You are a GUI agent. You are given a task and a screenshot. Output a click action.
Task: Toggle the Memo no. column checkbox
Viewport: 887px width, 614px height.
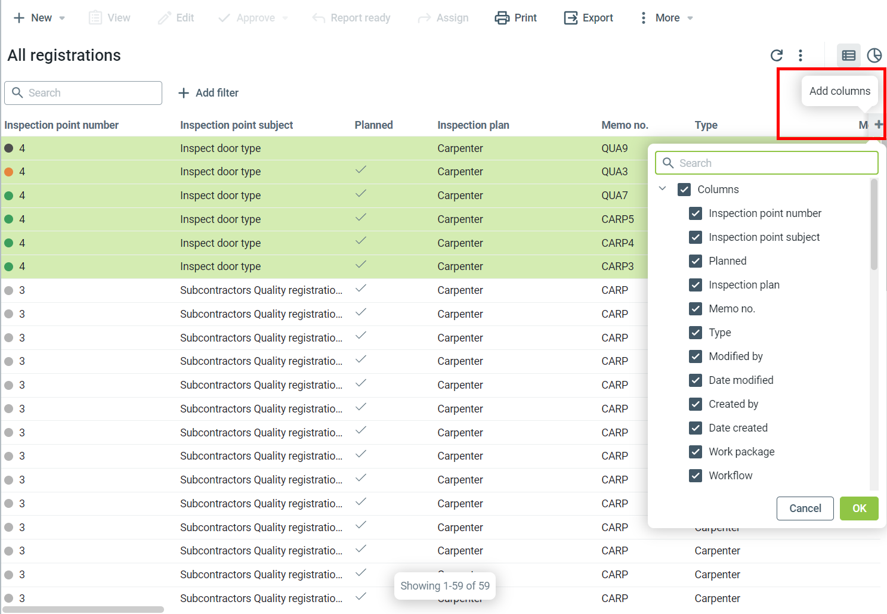click(696, 309)
